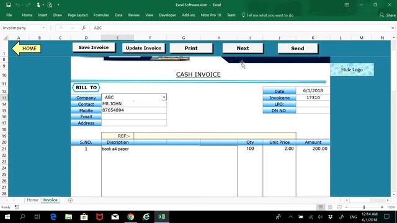The width and height of the screenshot is (397, 223).
Task: Click the Save Invoice button
Action: coord(94,48)
